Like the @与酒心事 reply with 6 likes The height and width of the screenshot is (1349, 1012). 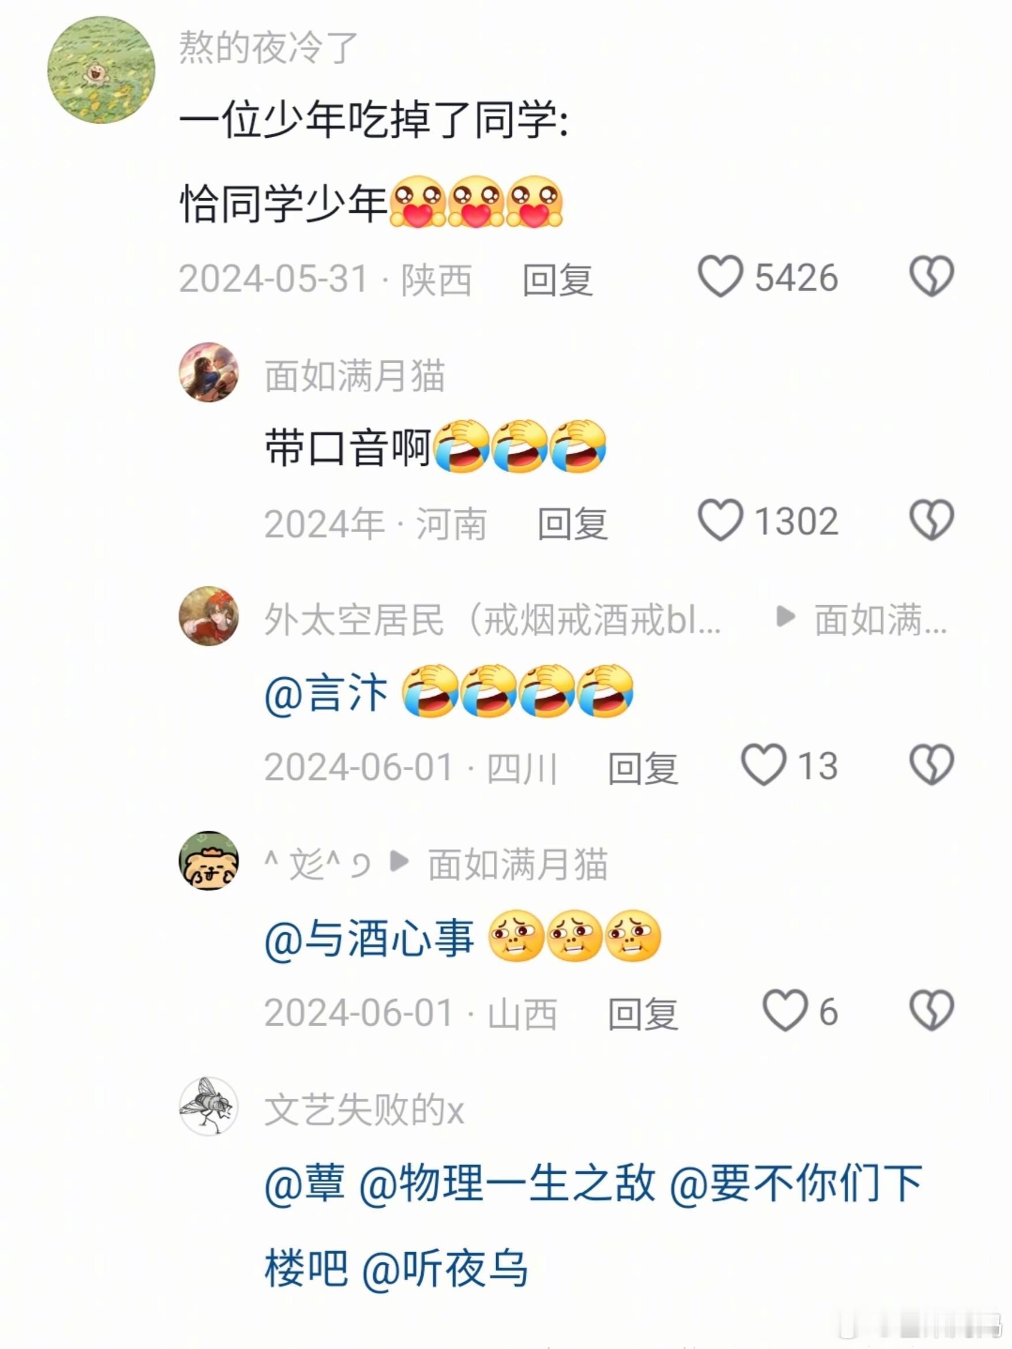[x=784, y=1011]
